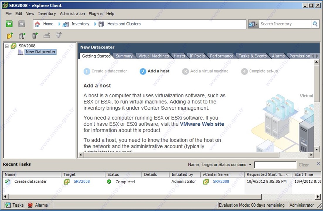Screen dimensions: 323x211
Task: Click the Alarms button in status bar
Action: [x=38, y=205]
